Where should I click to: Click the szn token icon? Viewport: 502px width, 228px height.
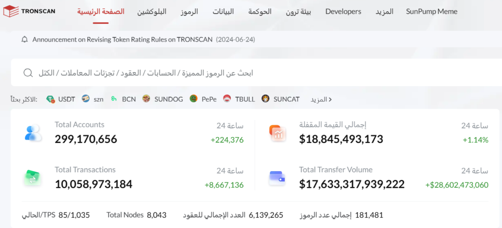click(x=85, y=99)
